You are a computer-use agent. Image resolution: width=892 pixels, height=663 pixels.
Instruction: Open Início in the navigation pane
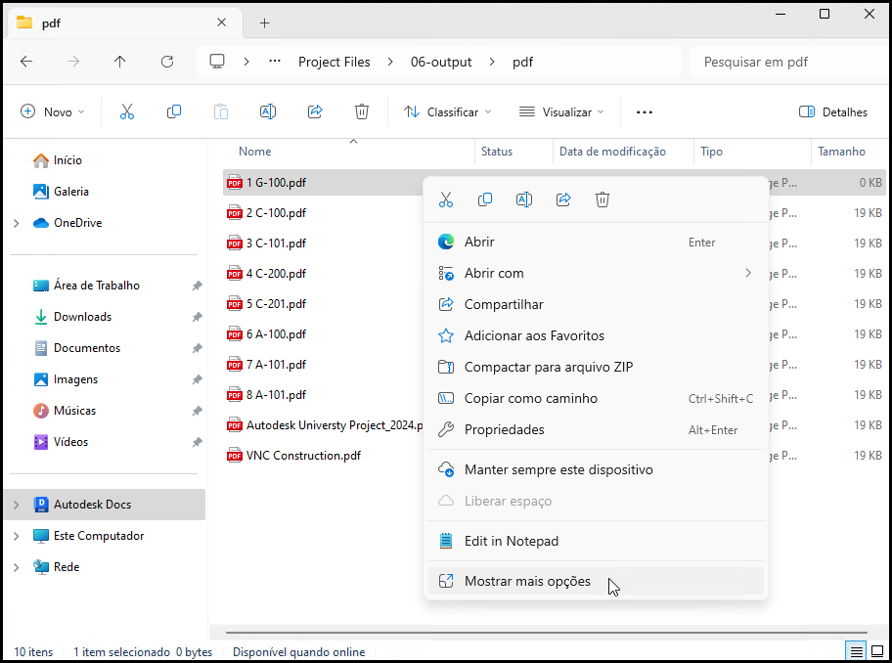[x=67, y=160]
